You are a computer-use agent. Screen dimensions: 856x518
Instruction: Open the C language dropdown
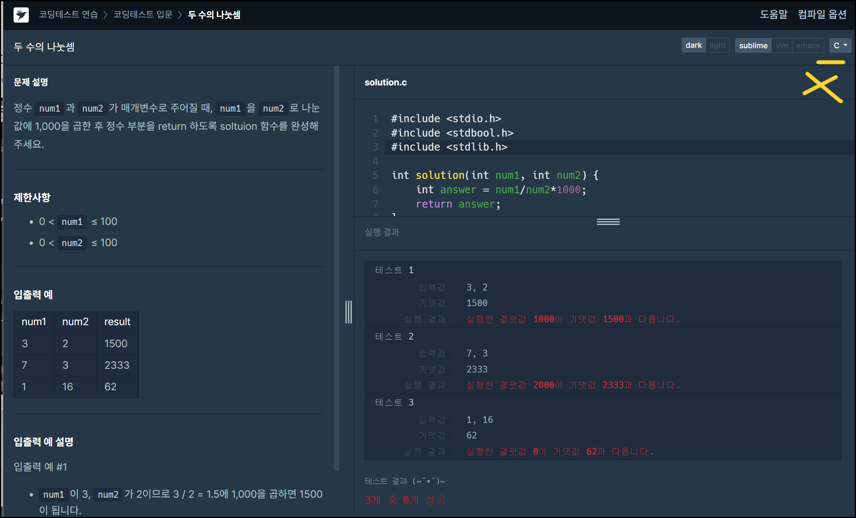click(x=839, y=45)
